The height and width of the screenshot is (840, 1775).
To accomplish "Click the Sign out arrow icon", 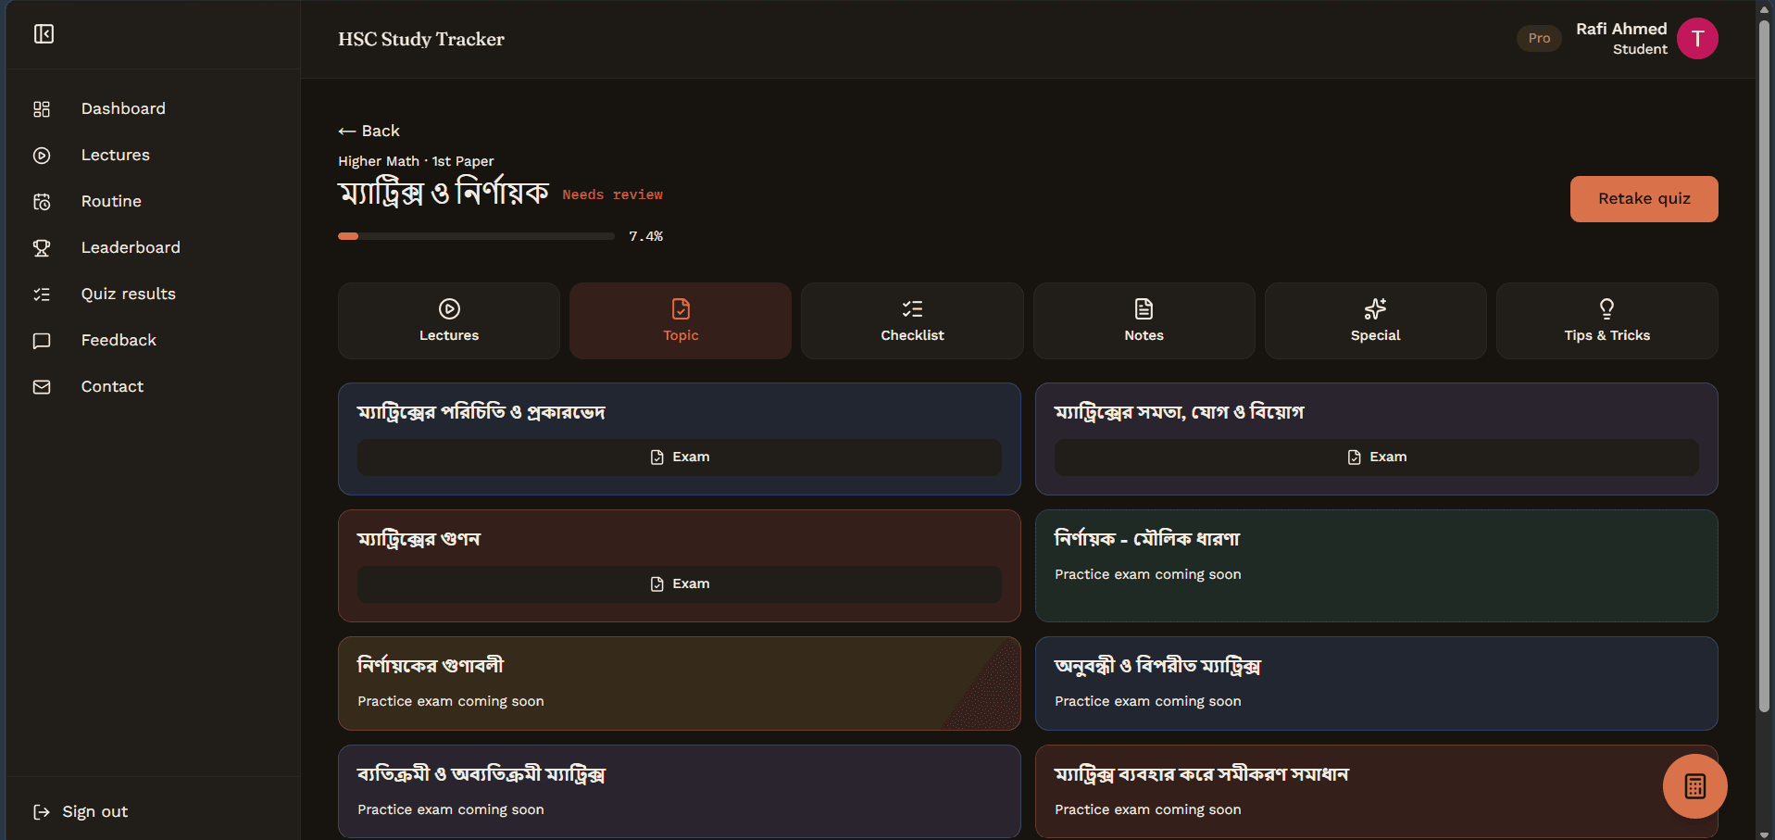I will (42, 812).
